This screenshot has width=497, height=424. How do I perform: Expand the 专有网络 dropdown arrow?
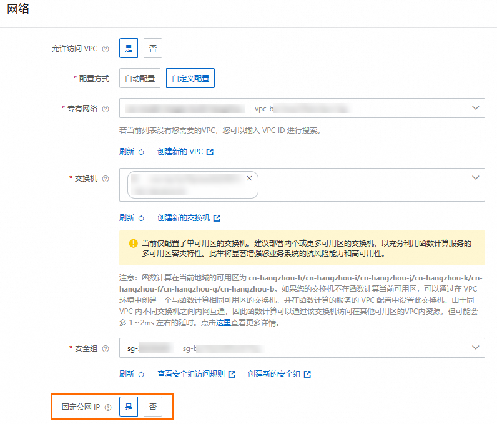(x=475, y=108)
